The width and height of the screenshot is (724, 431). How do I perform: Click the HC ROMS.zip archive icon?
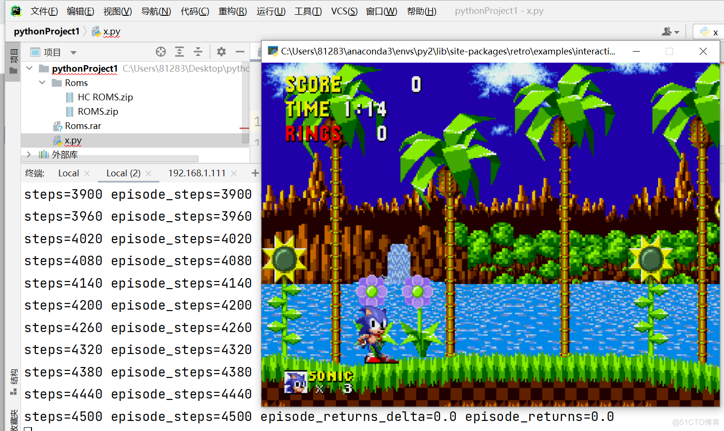pos(70,97)
